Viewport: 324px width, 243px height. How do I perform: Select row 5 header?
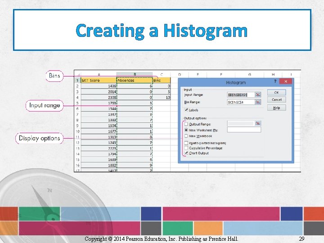pos(77,103)
